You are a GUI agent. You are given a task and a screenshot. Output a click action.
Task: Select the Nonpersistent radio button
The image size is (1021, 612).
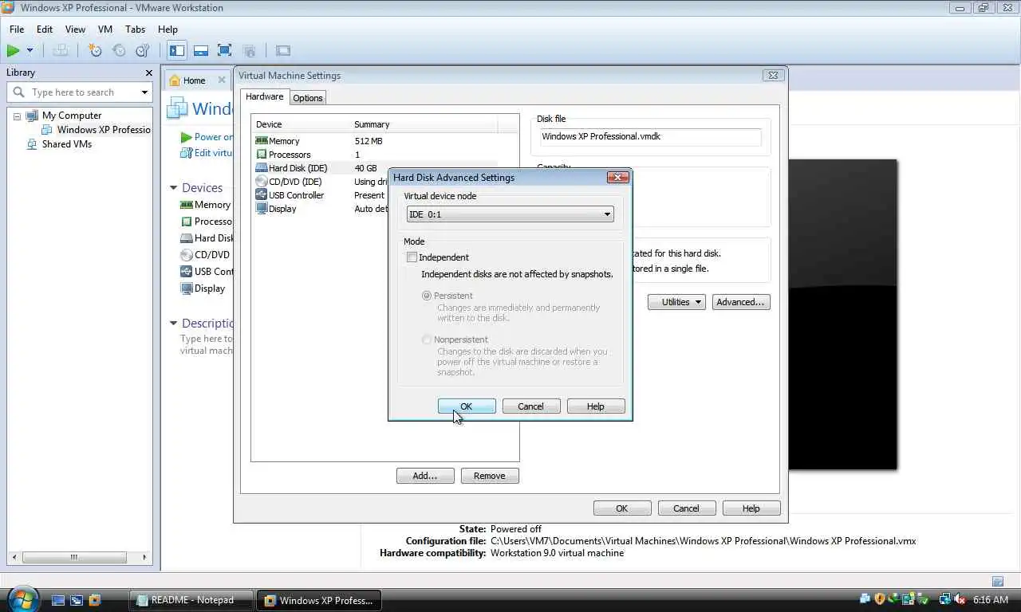pos(427,339)
